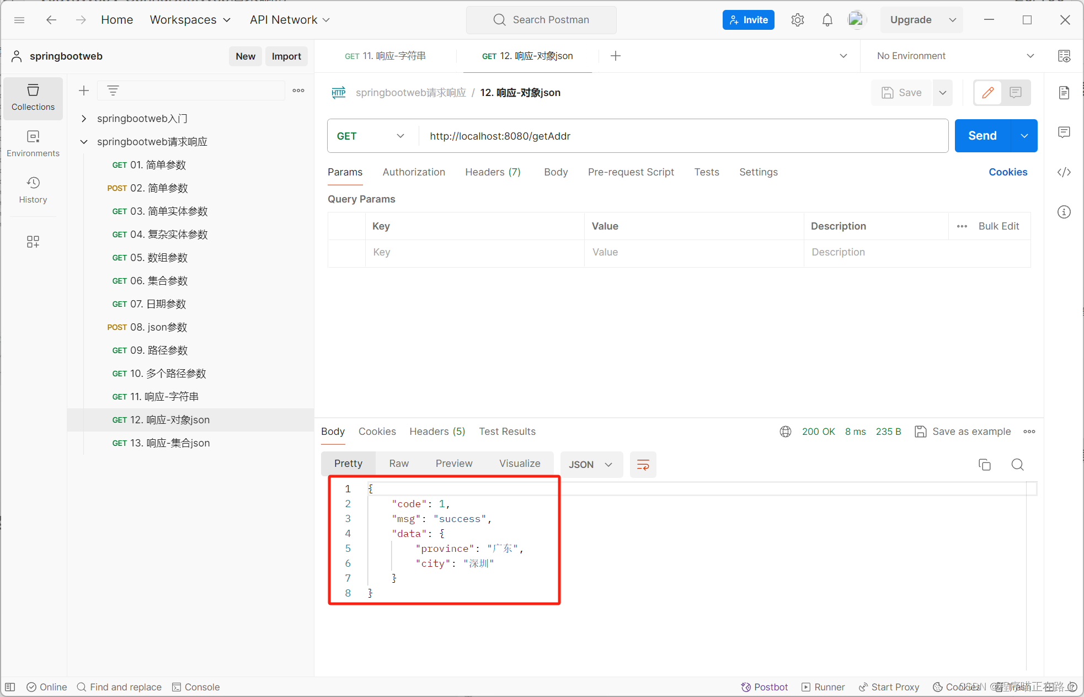The height and width of the screenshot is (697, 1084).
Task: Open the GET method dropdown
Action: pyautogui.click(x=371, y=136)
